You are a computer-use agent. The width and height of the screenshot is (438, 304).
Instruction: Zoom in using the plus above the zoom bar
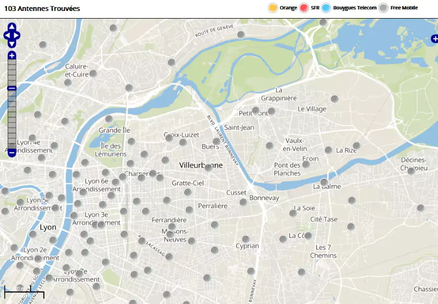12,55
